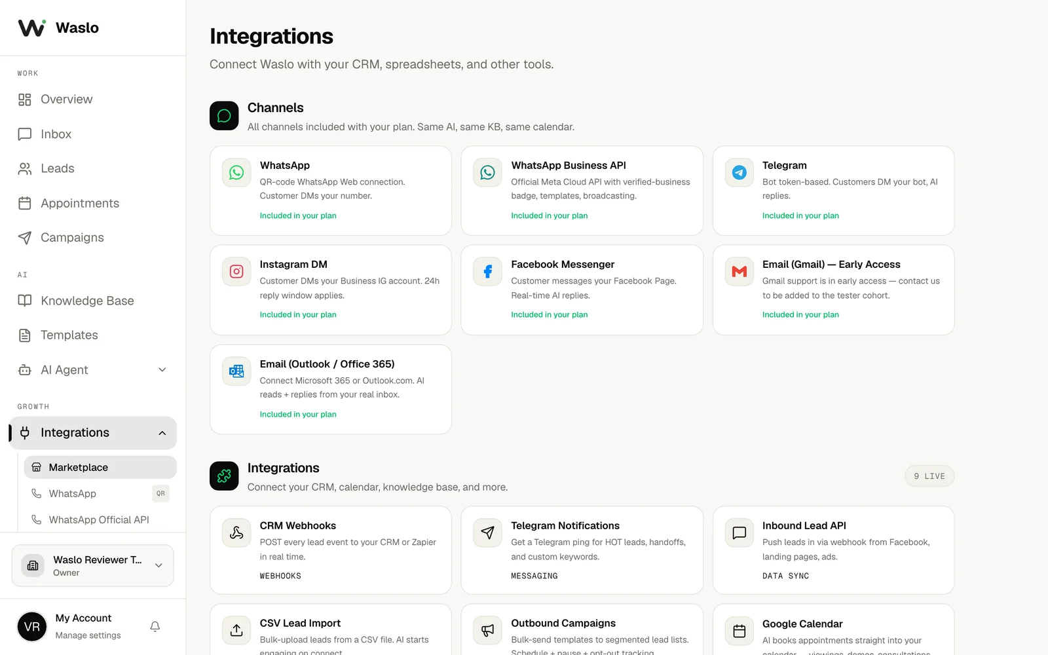Select Templates in the sidebar
1048x655 pixels.
coord(93,335)
